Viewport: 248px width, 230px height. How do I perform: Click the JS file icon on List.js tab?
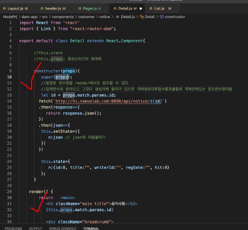click(151, 8)
